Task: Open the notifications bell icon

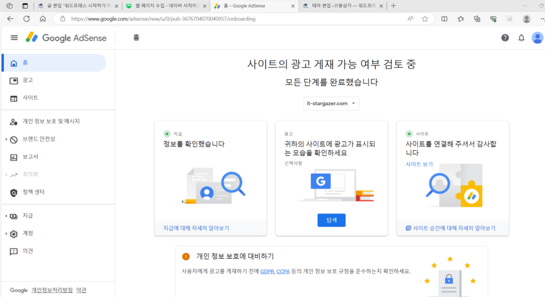Action: (522, 38)
